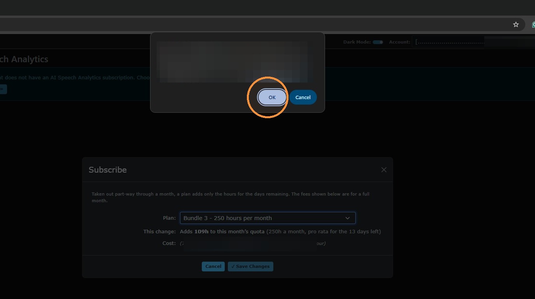The width and height of the screenshot is (535, 299).
Task: Click the chevron arrow in the Plan selector
Action: click(x=348, y=218)
